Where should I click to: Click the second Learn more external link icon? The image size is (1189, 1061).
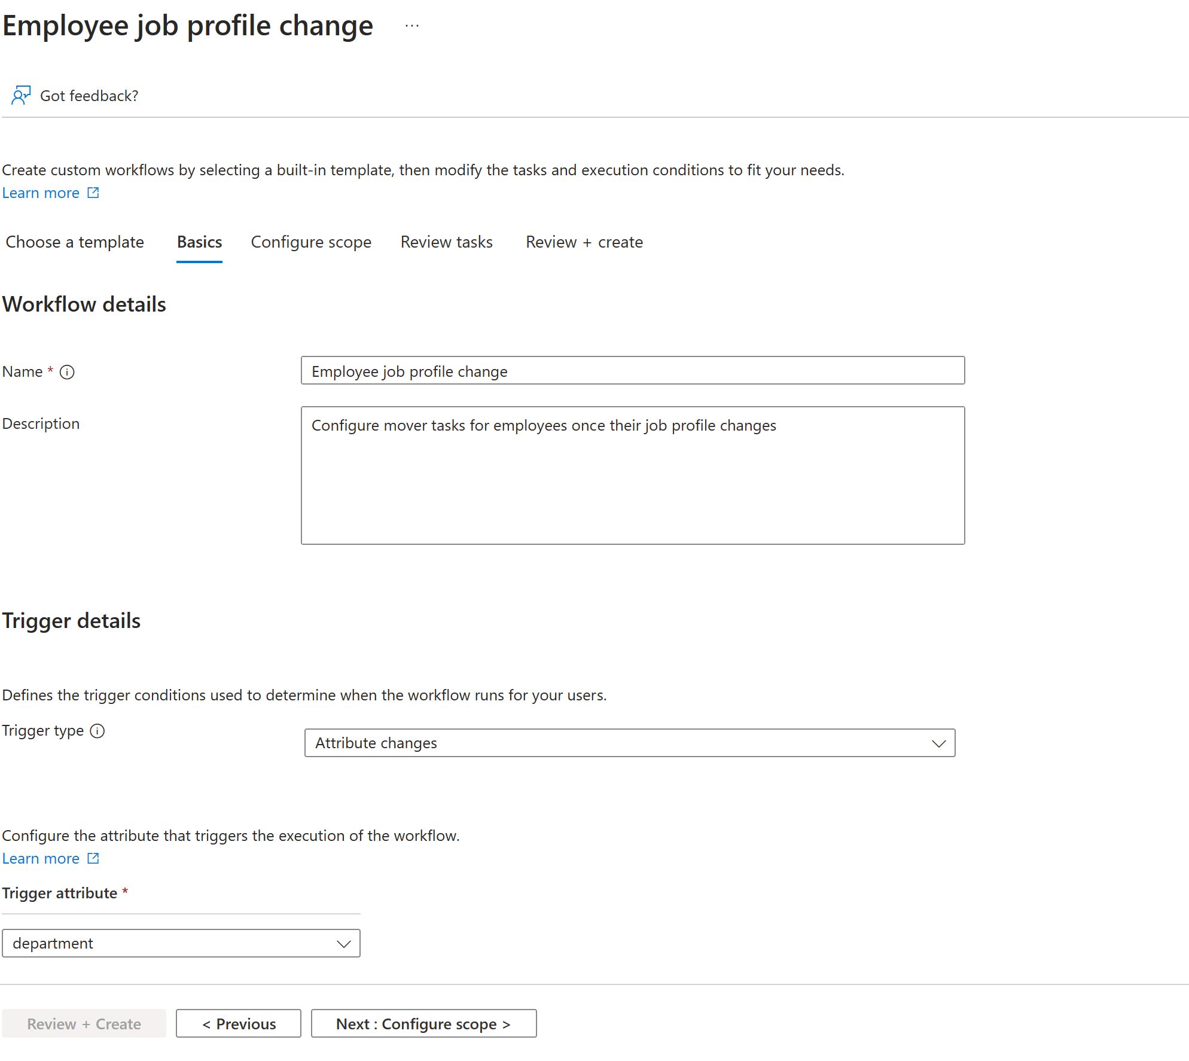pos(93,857)
